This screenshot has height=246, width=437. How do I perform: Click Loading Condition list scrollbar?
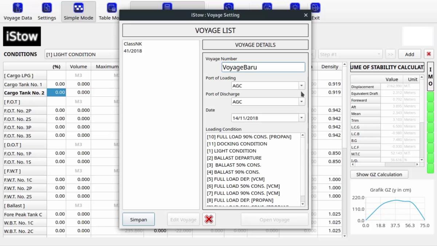pos(303,169)
